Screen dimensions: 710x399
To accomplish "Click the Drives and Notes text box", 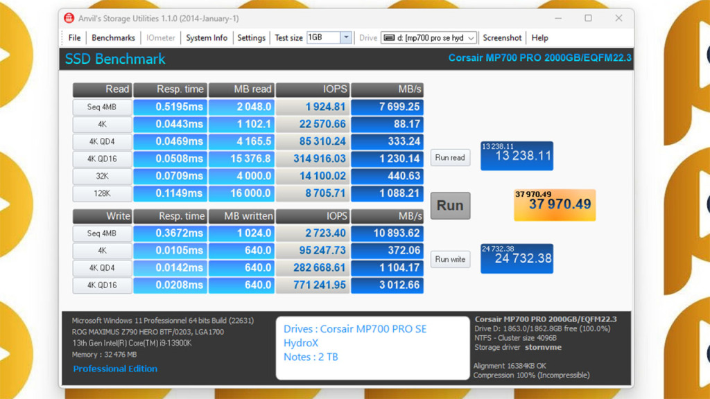I will (x=372, y=348).
